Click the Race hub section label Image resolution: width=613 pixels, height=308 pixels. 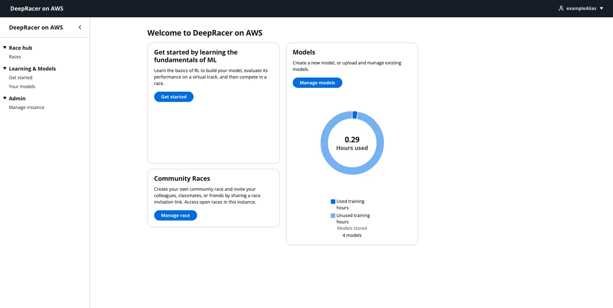[x=21, y=48]
